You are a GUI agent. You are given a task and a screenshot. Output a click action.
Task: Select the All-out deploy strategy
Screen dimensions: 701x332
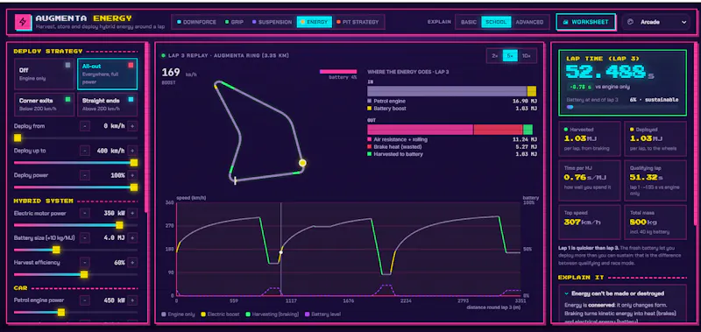pos(107,74)
